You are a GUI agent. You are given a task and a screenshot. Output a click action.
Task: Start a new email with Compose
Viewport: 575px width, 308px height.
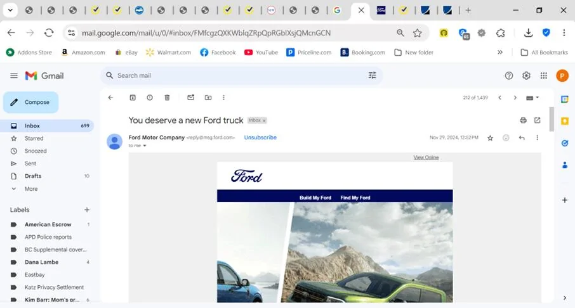click(31, 102)
